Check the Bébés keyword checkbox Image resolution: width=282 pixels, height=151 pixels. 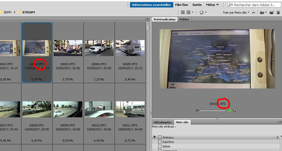coord(160,146)
